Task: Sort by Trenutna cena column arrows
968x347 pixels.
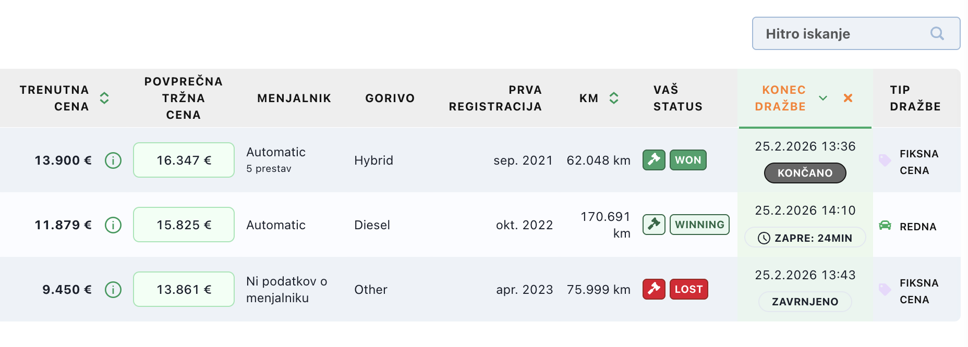Action: coord(104,98)
